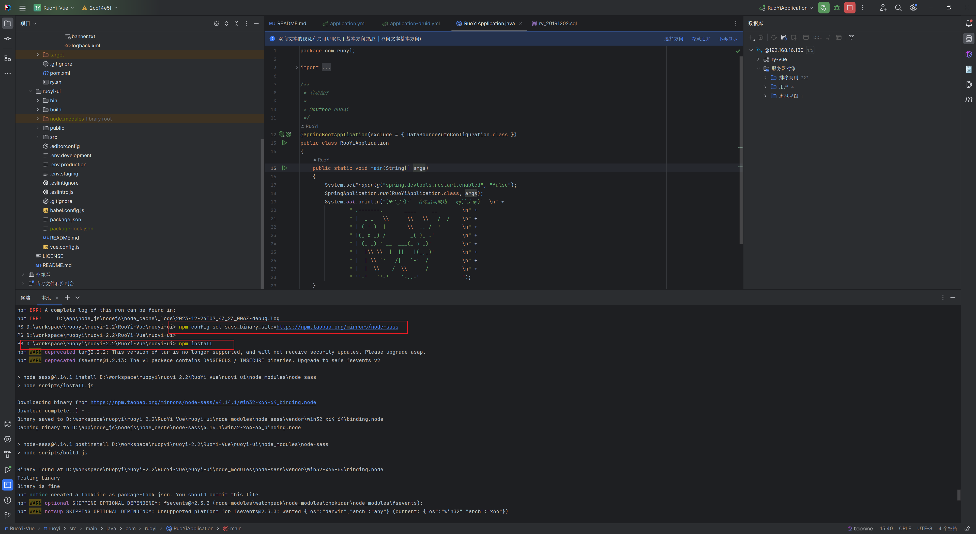The width and height of the screenshot is (976, 534).
Task: Open the sass_binary_site taobao mirror link
Action: [337, 327]
